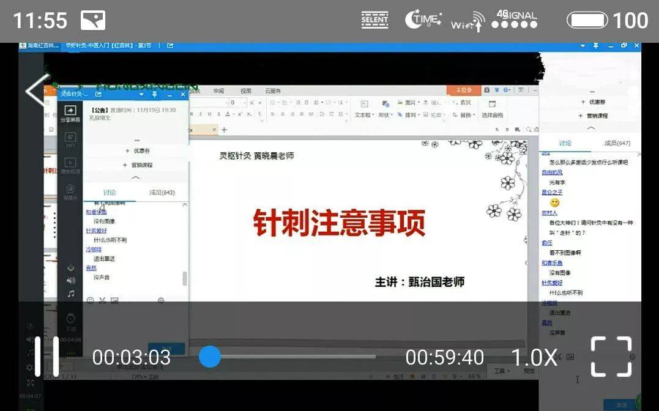Image resolution: width=659 pixels, height=411 pixels.
Task: Open the 选择窗格 selection pane
Action: tap(492, 109)
